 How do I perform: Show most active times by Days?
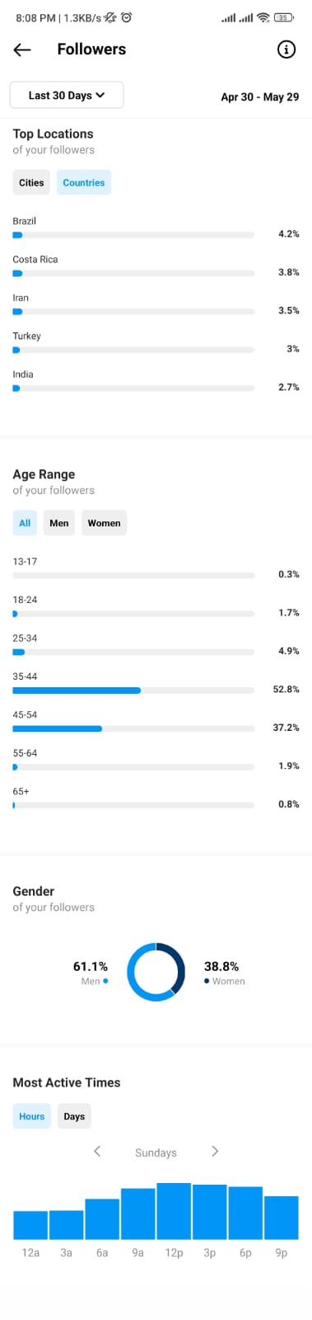click(x=74, y=1116)
